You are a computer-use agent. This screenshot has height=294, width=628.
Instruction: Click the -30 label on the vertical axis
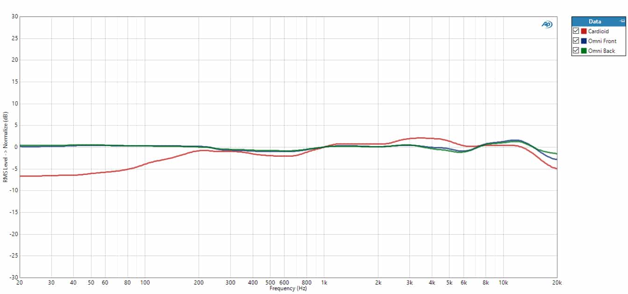coord(14,278)
